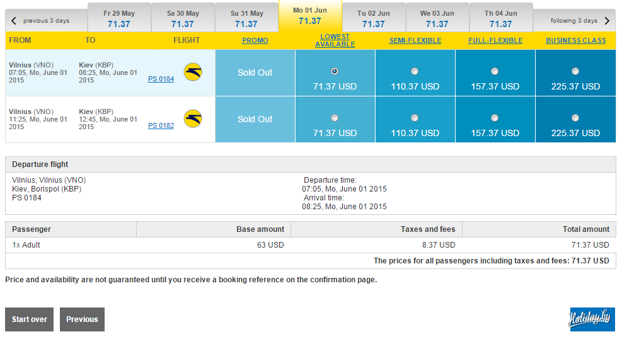This screenshot has width=622, height=339.
Task: Click the airline logo for flight PS 0184
Action: tap(193, 72)
